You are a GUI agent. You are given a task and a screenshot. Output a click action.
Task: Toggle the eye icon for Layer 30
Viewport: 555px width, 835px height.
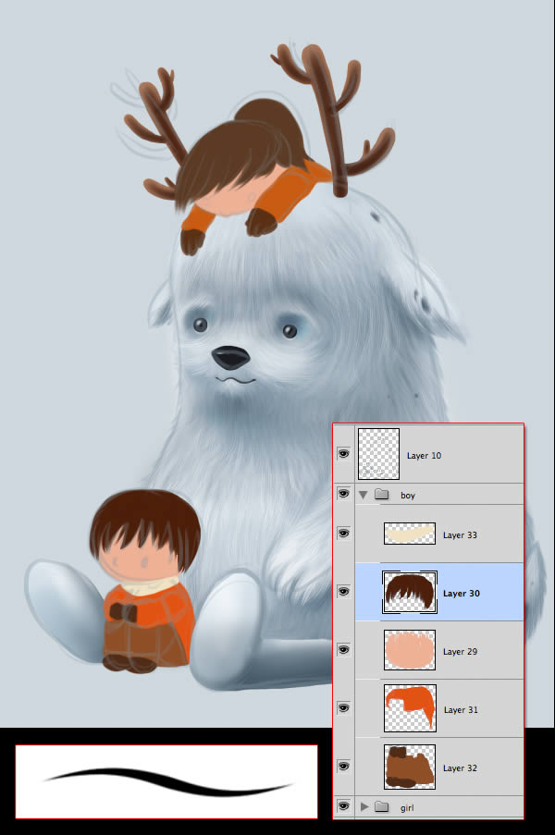[343, 591]
